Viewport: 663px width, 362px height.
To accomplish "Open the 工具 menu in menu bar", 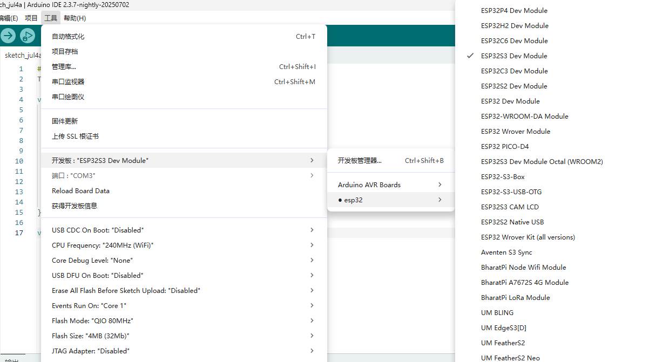I will point(51,18).
